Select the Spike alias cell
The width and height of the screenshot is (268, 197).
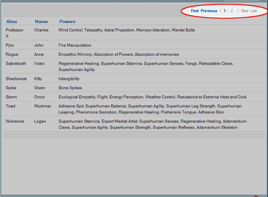[11, 88]
